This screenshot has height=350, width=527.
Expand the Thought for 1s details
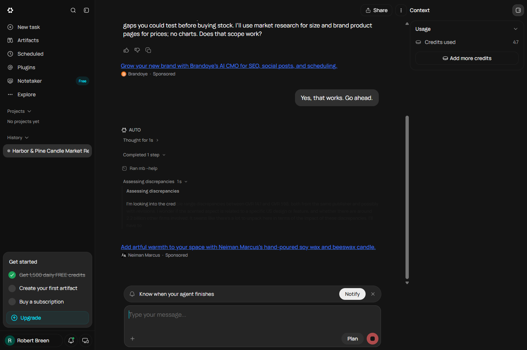click(141, 140)
